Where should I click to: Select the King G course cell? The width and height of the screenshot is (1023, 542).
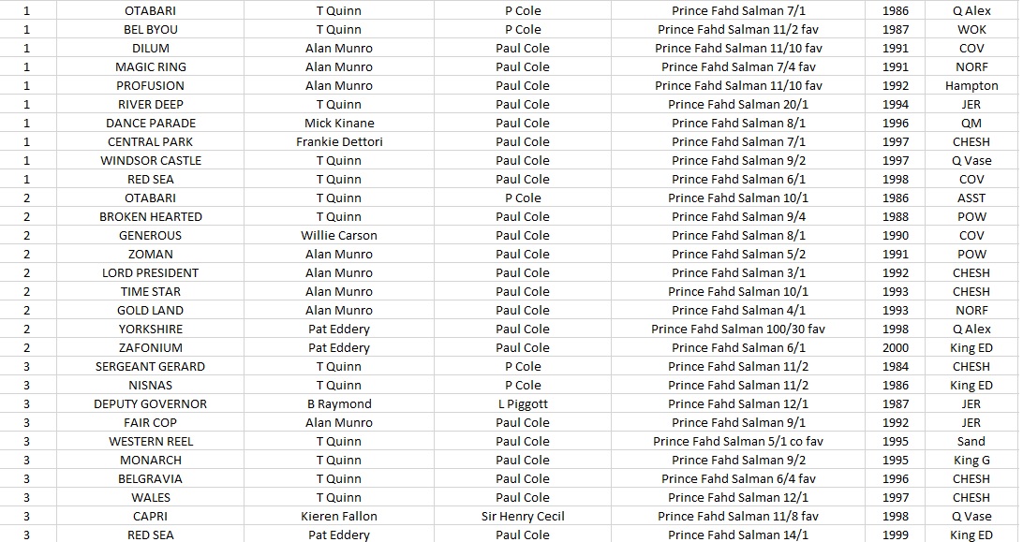tap(971, 460)
